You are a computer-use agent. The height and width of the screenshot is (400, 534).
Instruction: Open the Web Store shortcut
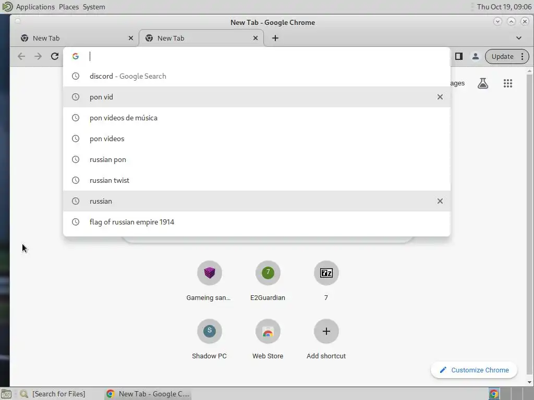268,339
